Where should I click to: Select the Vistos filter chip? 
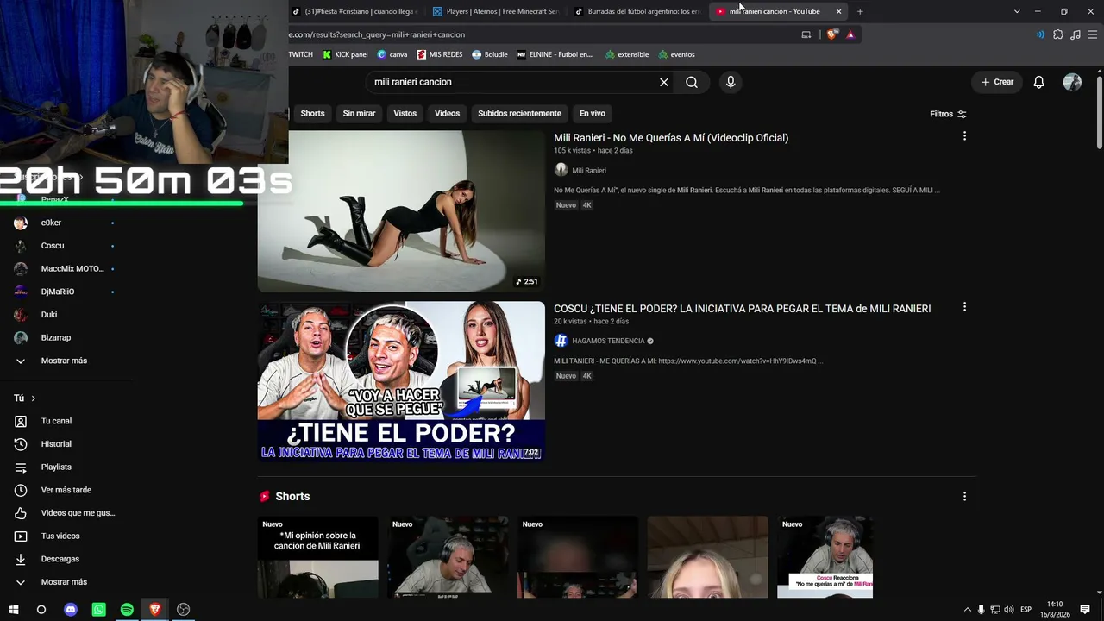click(x=405, y=113)
